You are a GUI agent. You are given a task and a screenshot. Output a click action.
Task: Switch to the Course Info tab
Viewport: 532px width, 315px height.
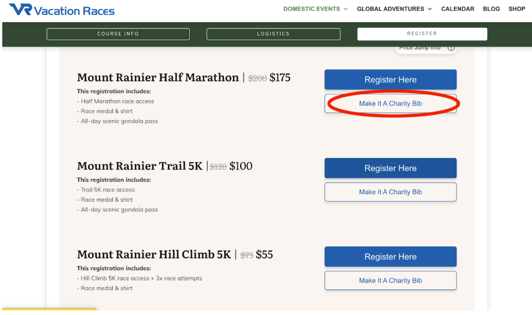click(118, 34)
